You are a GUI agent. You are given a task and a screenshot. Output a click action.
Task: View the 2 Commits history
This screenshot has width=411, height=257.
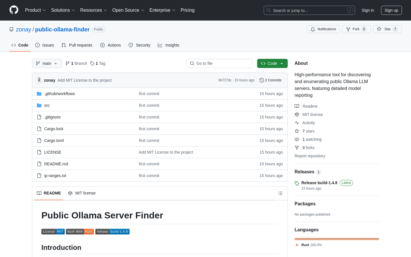coord(270,80)
